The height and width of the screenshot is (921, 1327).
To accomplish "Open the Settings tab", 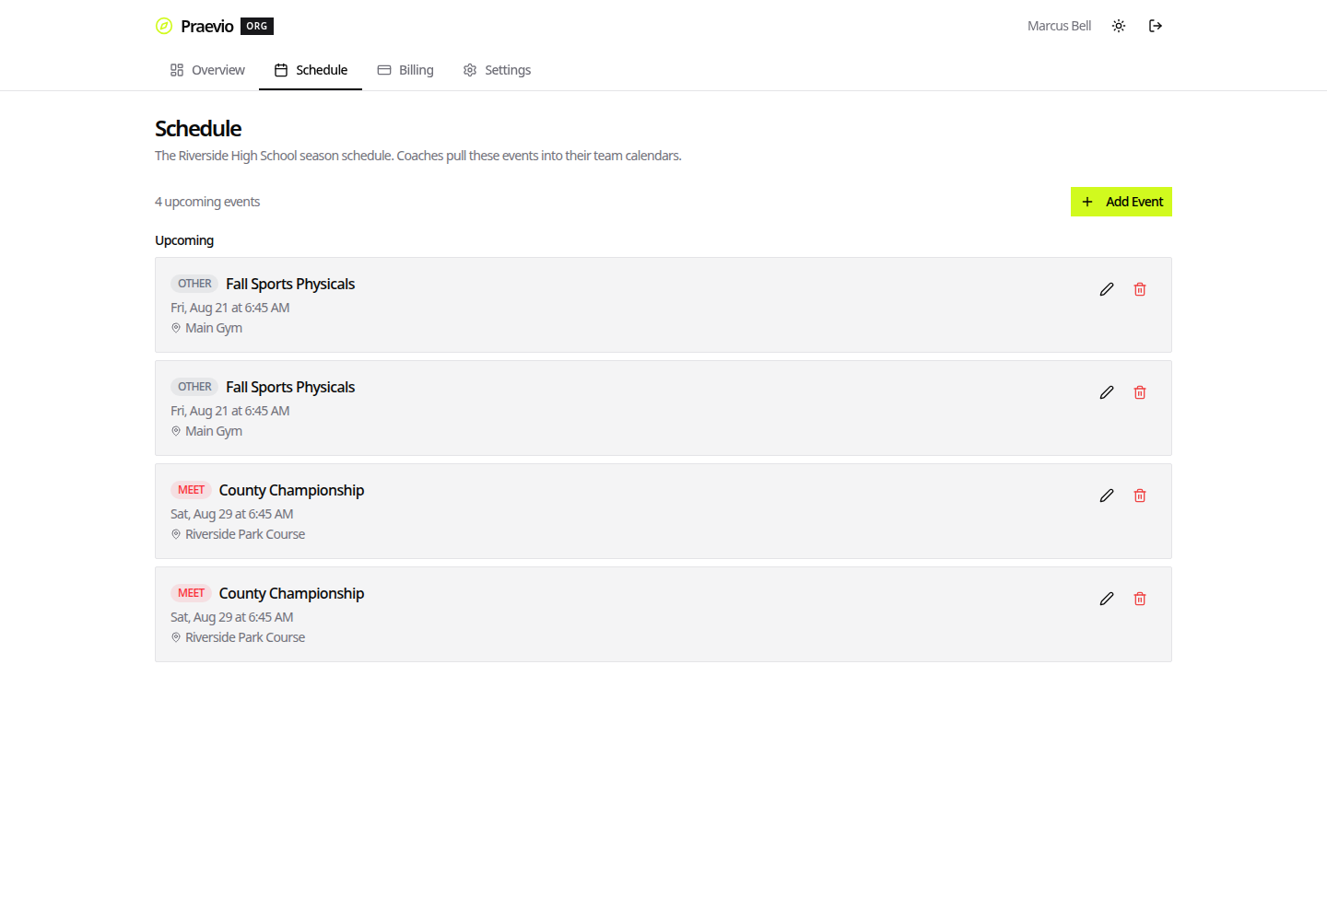I will [x=497, y=70].
